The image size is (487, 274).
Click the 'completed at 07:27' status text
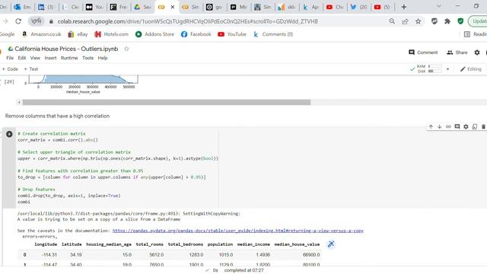[x=243, y=270]
